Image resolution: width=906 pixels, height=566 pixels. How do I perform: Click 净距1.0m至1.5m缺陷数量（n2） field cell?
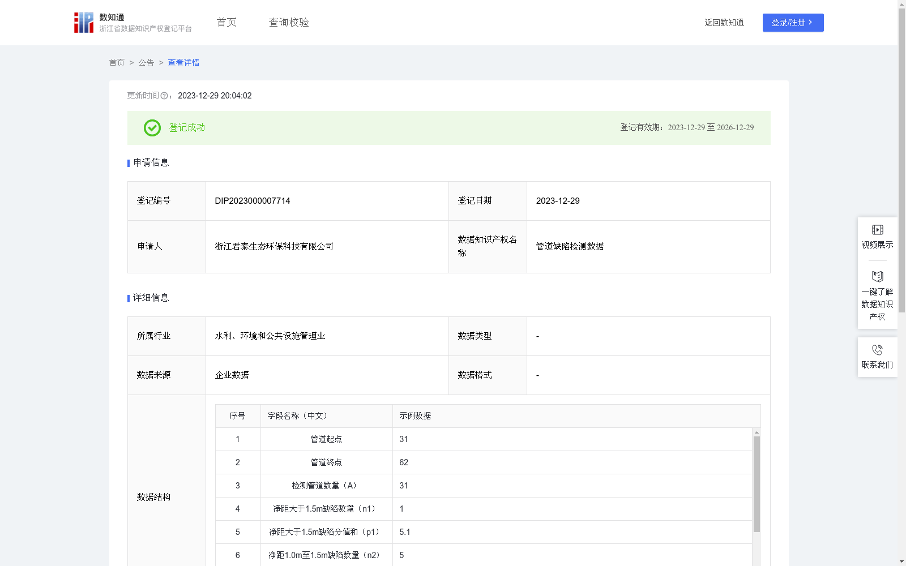click(x=326, y=555)
